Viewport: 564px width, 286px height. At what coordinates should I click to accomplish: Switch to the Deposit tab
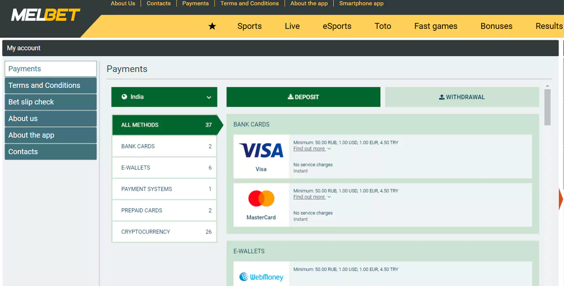coord(303,97)
